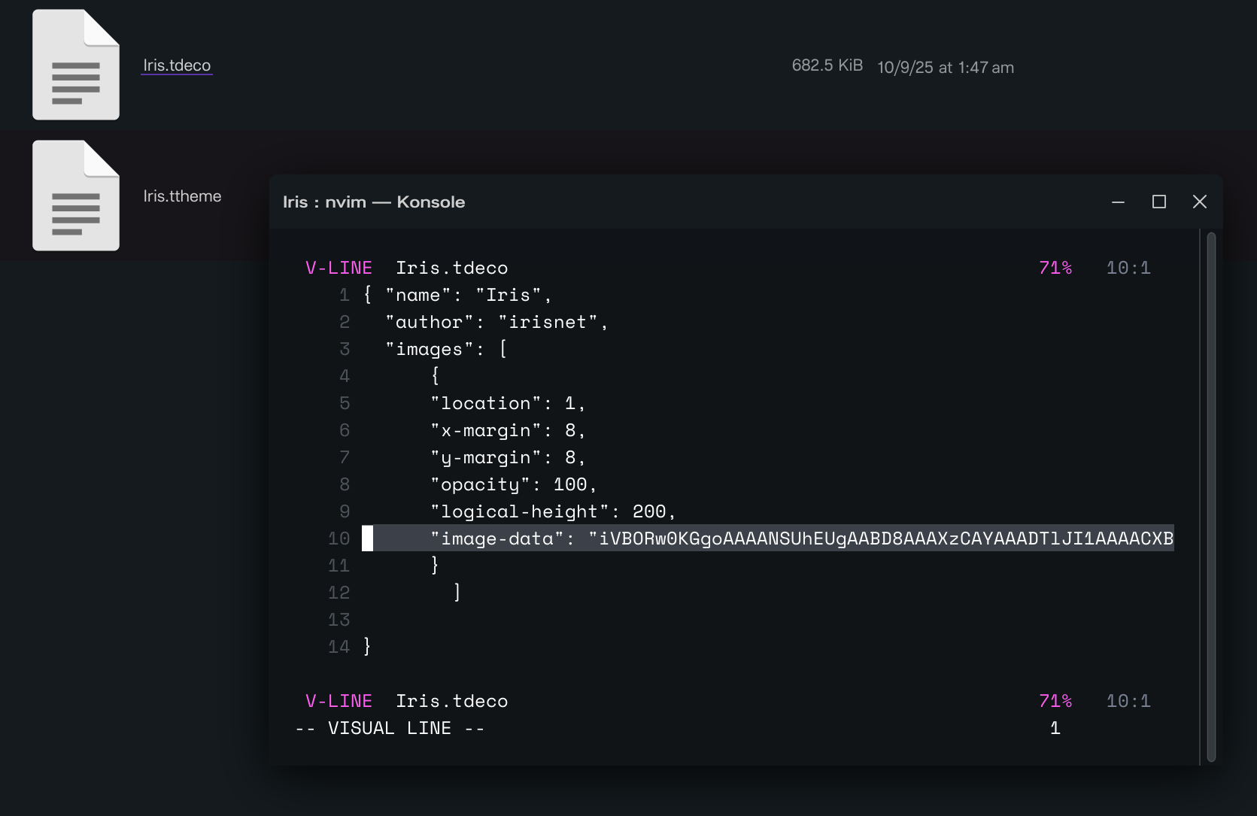Click the -- VISUAL LINE -- mode message
This screenshot has height=816, width=1257.
click(x=390, y=728)
